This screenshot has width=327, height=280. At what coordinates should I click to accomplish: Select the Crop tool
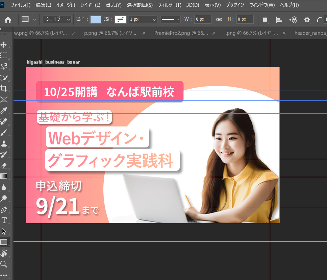coord(3,88)
